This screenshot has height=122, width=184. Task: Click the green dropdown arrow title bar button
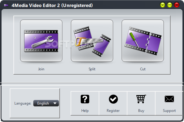pyautogui.click(x=163, y=5)
